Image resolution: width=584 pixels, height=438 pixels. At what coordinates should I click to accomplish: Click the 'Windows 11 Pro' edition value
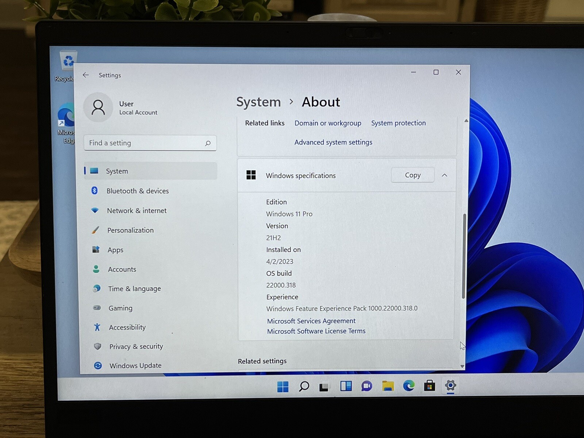click(x=289, y=214)
